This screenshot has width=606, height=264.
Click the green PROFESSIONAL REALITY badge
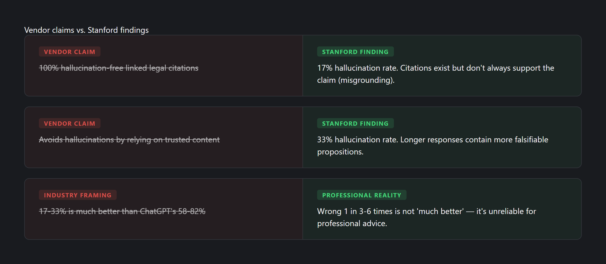tap(362, 195)
